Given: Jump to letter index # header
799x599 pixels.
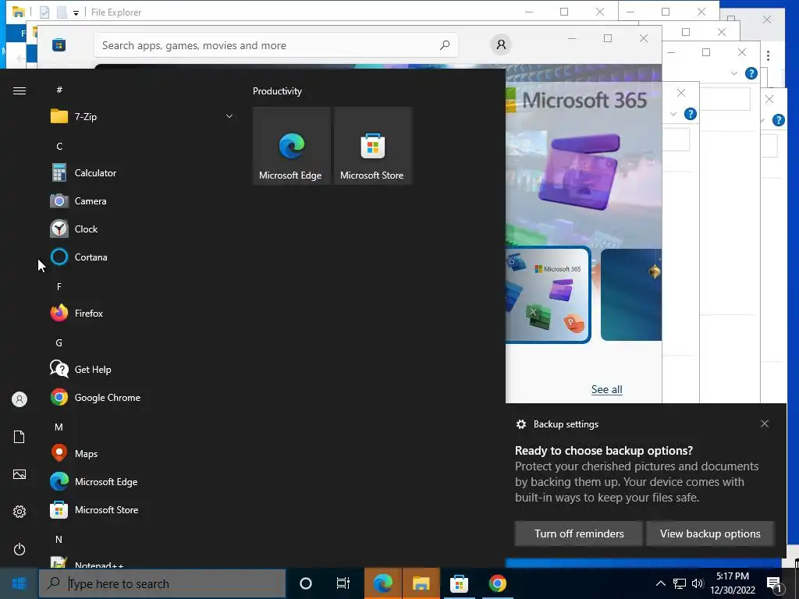Looking at the screenshot, I should click(x=59, y=90).
